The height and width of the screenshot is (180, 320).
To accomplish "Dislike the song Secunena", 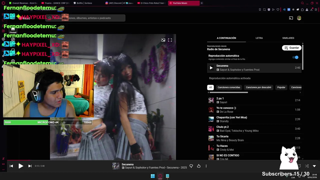I will pos(191,166).
